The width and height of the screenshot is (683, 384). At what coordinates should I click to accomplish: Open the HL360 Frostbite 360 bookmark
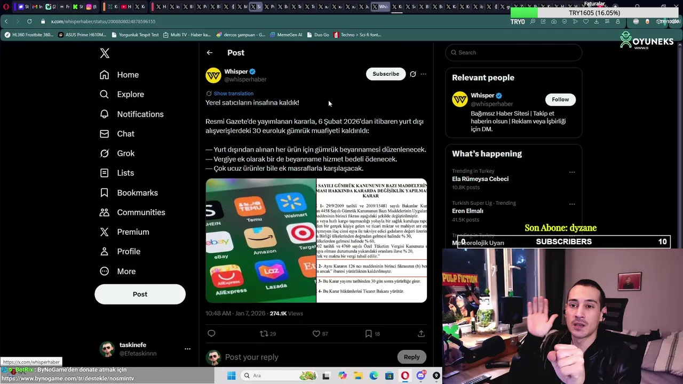(x=29, y=35)
